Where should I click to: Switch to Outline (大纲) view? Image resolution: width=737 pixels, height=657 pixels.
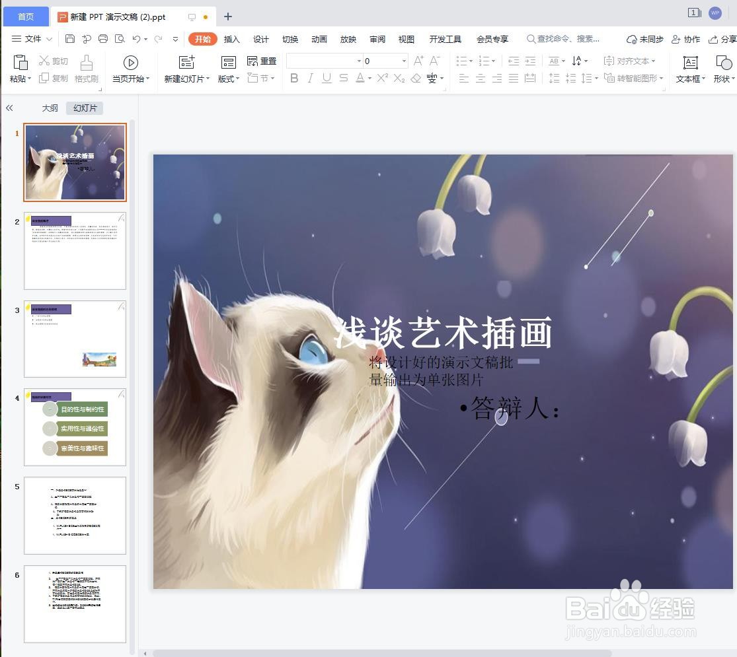[x=50, y=108]
